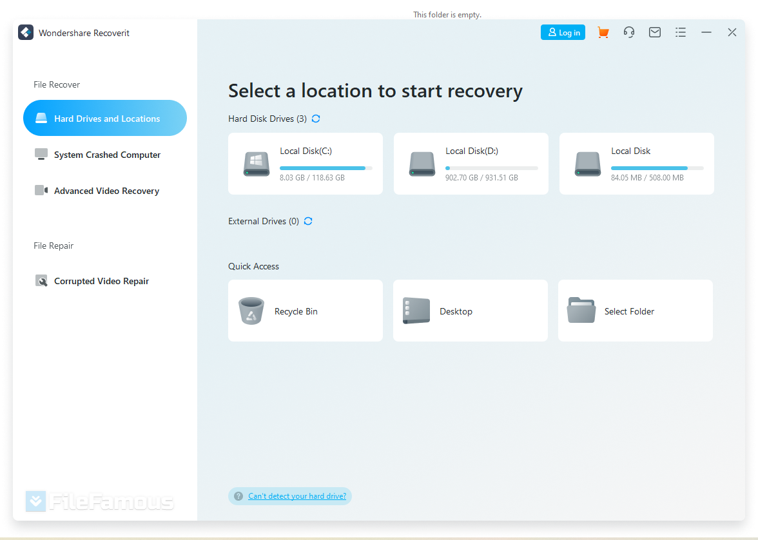The image size is (758, 540).
Task: Click the 508 MB Local Disk drive icon
Action: (588, 164)
